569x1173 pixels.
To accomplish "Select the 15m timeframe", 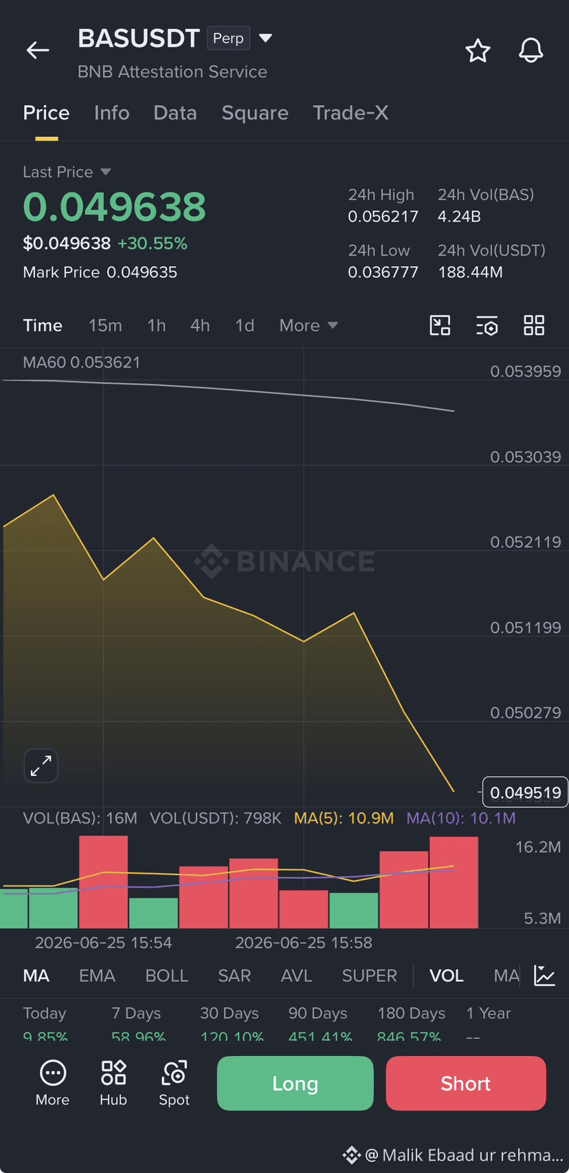I will click(x=105, y=325).
